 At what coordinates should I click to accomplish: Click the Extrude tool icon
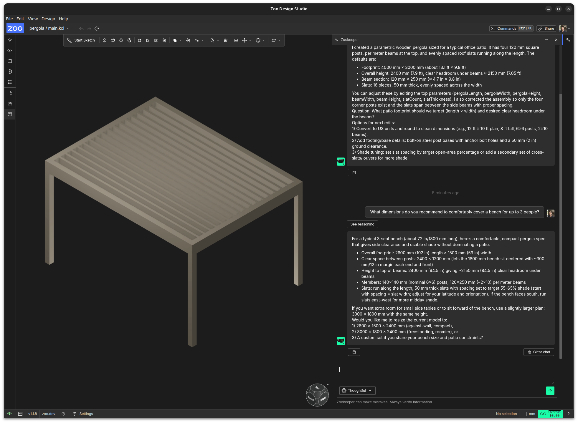[x=105, y=40]
